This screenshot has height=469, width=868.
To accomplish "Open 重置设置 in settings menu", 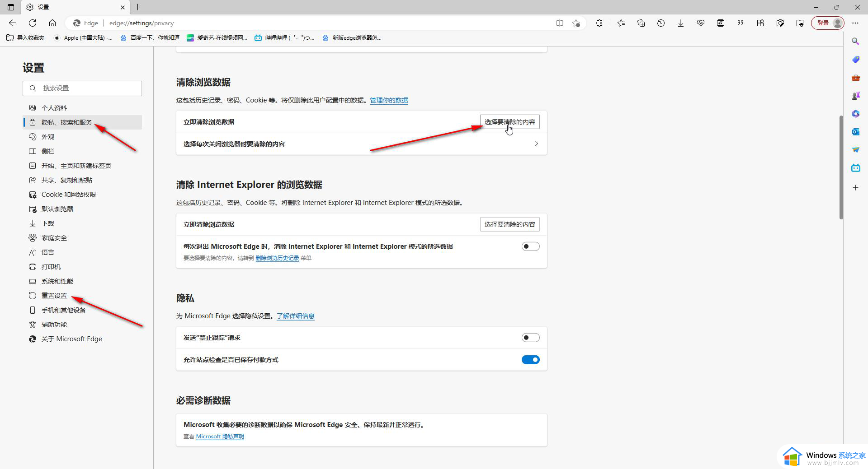I will (82, 296).
